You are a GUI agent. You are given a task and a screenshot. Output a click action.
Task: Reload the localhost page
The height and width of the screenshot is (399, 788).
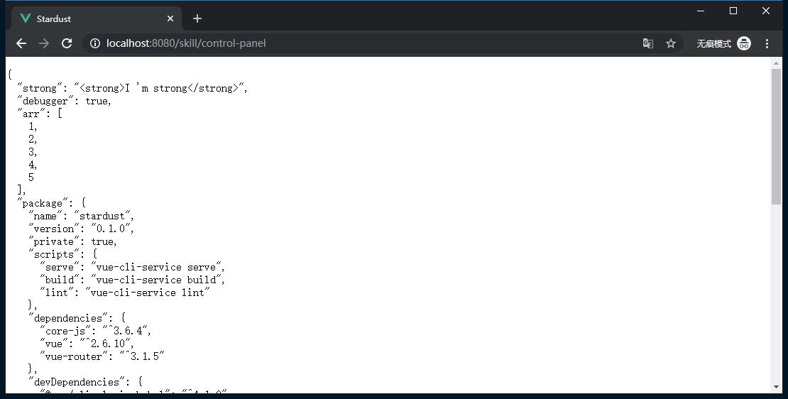[67, 43]
